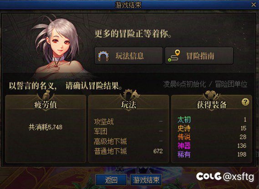The width and height of the screenshot is (259, 189).
Task: Click the potion bottle emblem above 疲劳值
Action: point(46,95)
